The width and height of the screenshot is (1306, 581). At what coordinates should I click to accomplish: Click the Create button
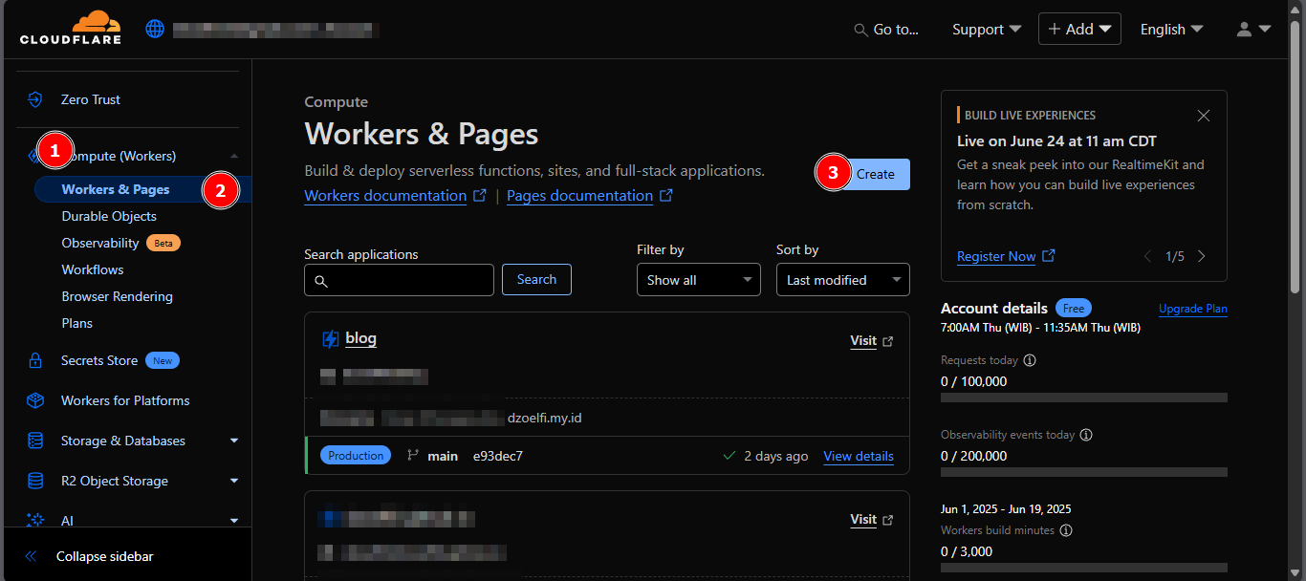(875, 174)
